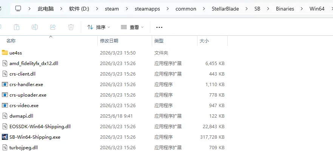Click the Win64 breadcrumb segment
The width and height of the screenshot is (333, 159).
coord(317,9)
